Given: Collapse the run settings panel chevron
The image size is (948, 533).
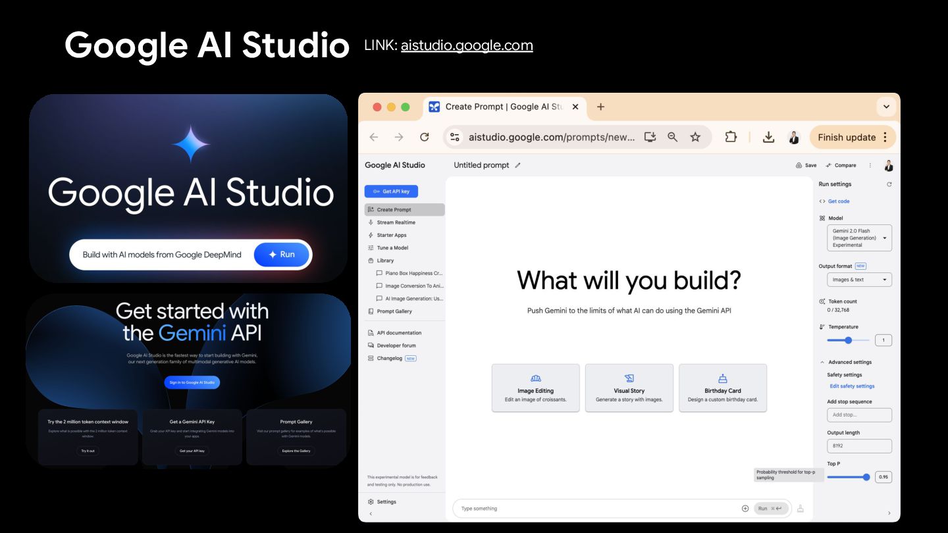Looking at the screenshot, I should (889, 513).
